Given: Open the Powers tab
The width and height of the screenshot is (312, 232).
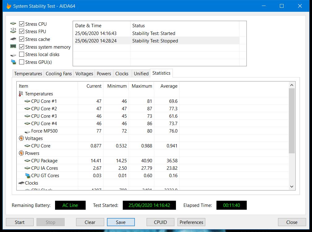Looking at the screenshot, I should coord(104,73).
